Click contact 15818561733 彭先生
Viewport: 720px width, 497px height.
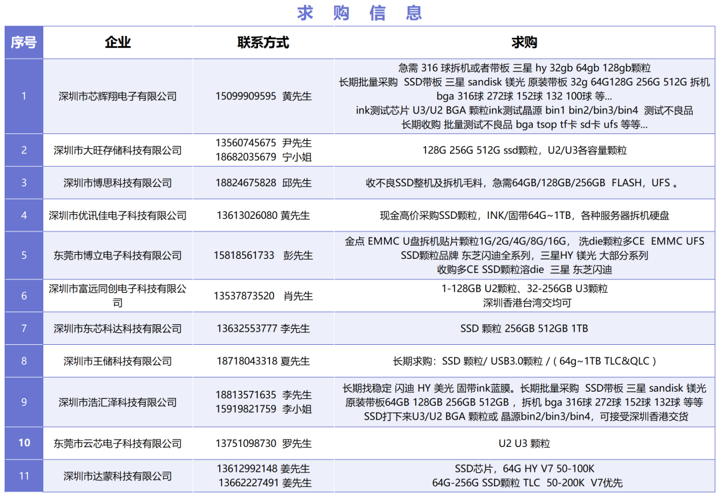click(x=263, y=256)
